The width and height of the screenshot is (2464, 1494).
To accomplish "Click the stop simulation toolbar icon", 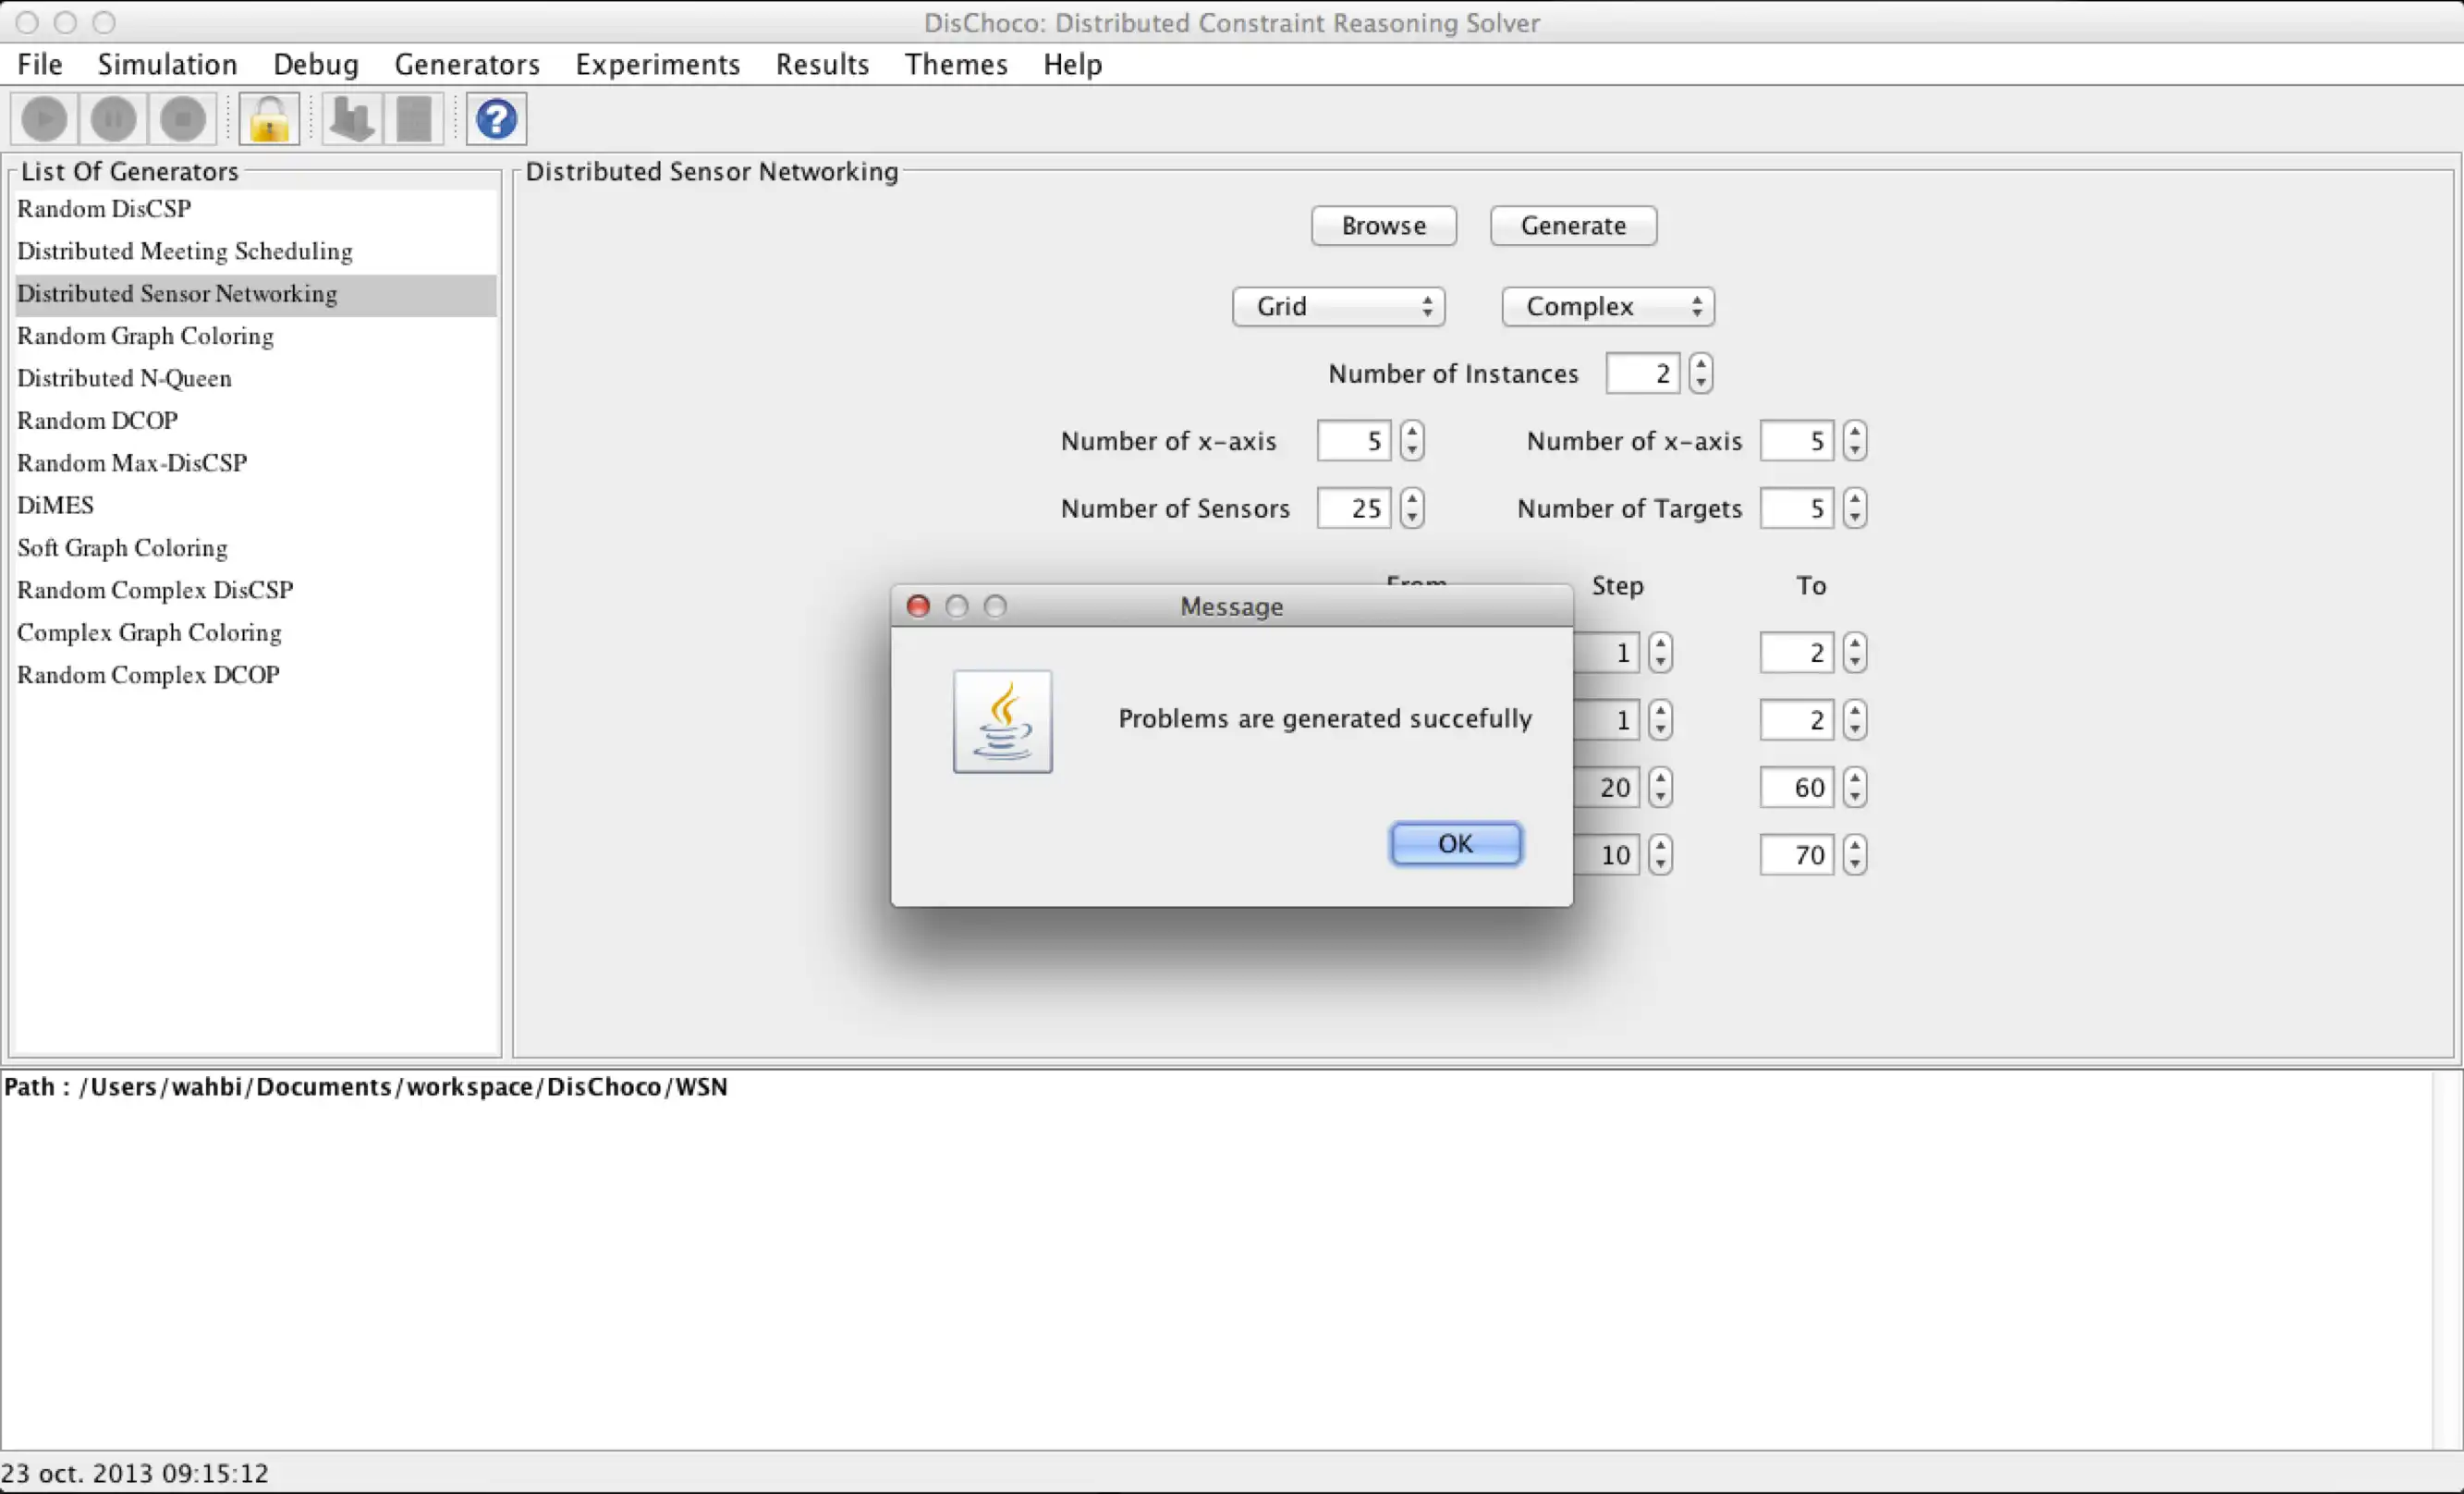I will click(183, 119).
